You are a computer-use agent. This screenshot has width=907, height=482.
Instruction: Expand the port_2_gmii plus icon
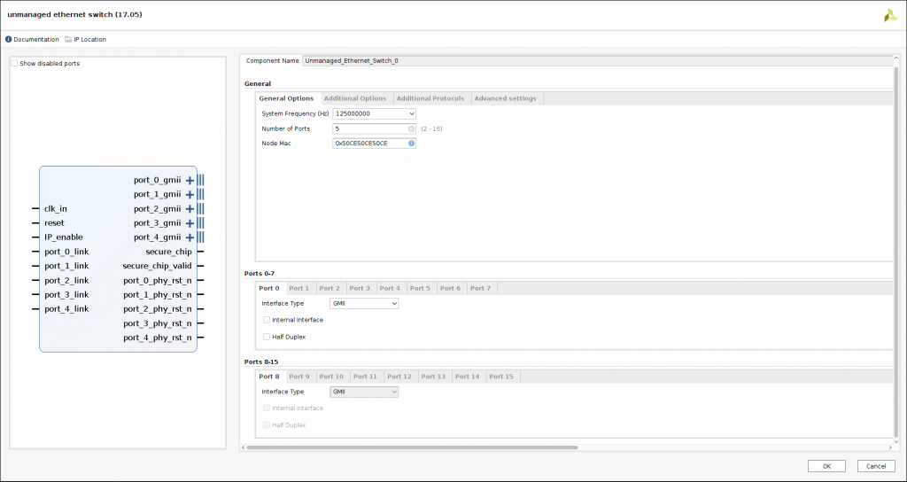click(x=190, y=209)
